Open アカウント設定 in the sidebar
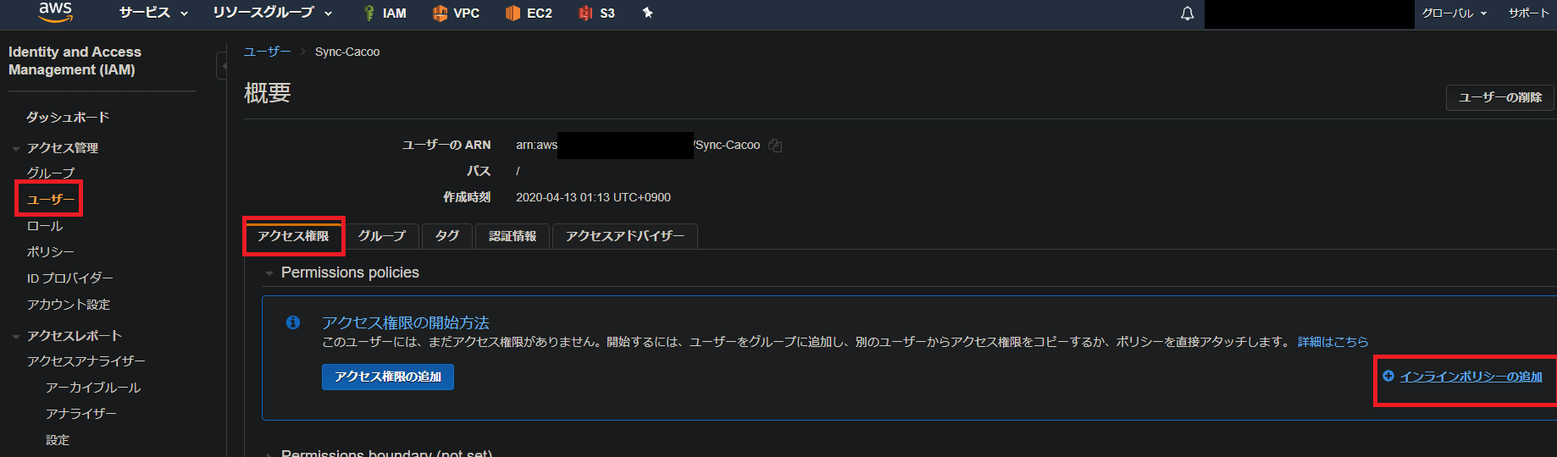The height and width of the screenshot is (457, 1557). [69, 305]
